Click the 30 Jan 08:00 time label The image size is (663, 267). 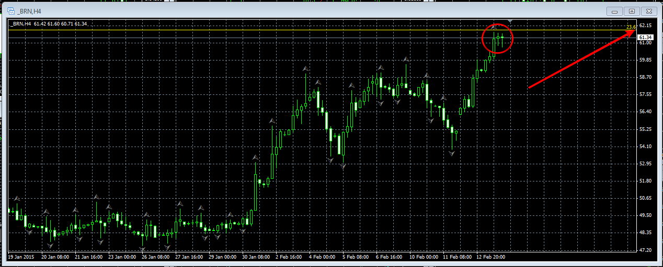pos(255,257)
